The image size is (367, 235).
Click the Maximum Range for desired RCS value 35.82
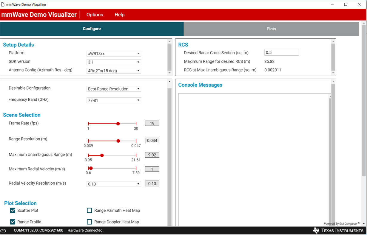pos(269,62)
